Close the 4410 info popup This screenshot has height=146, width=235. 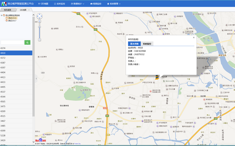(x=194, y=37)
